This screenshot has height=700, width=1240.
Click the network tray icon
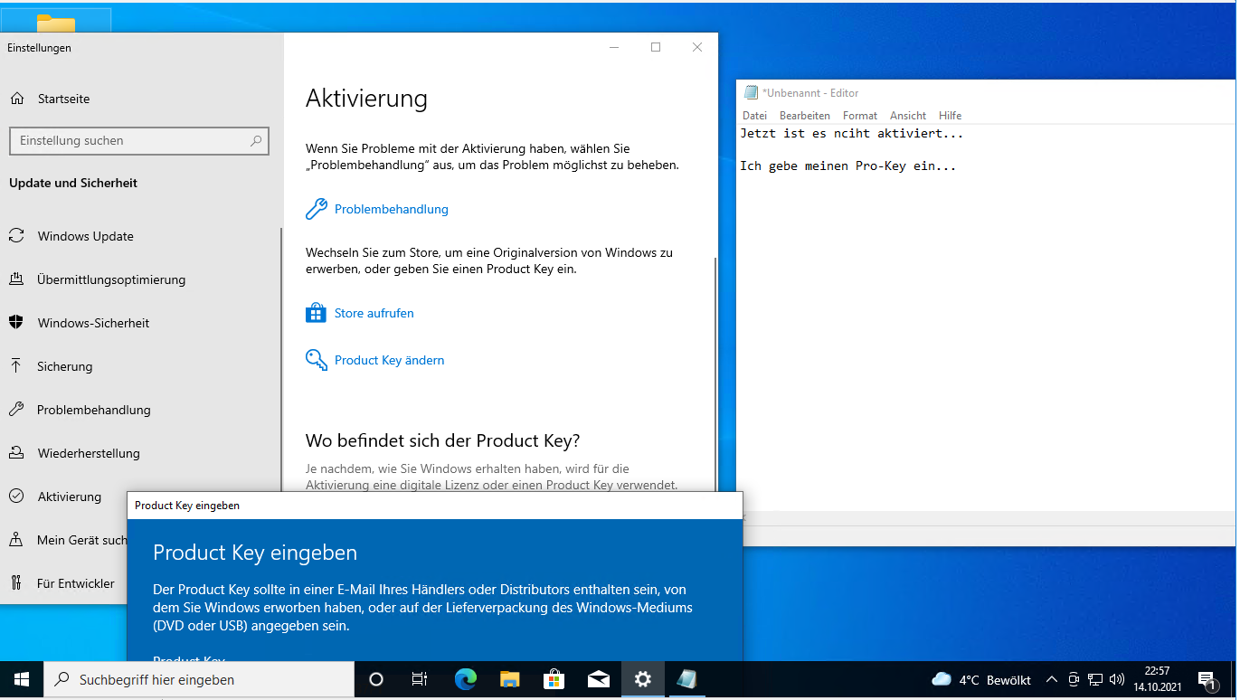pyautogui.click(x=1095, y=679)
